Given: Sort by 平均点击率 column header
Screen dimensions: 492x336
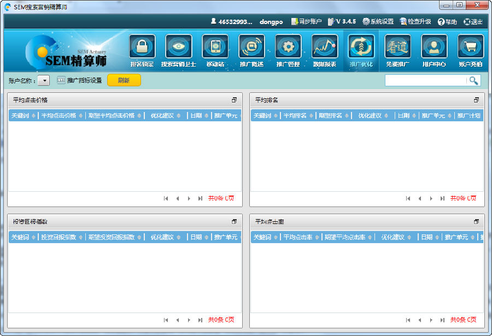Looking at the screenshot, I should 301,237.
